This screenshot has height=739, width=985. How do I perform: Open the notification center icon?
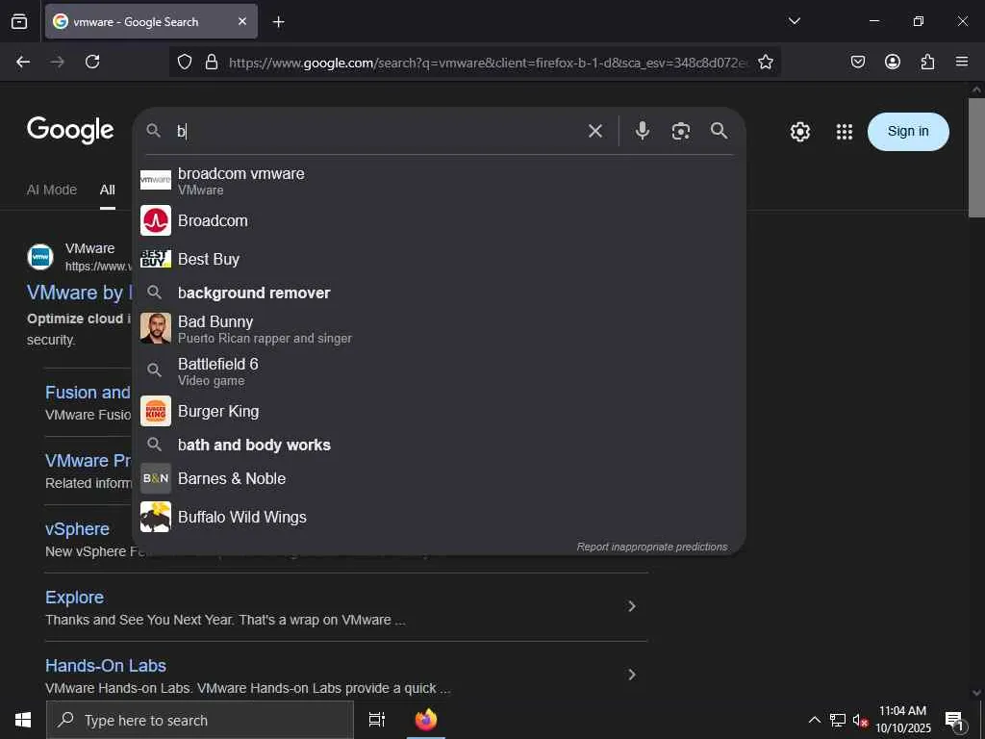coord(954,721)
